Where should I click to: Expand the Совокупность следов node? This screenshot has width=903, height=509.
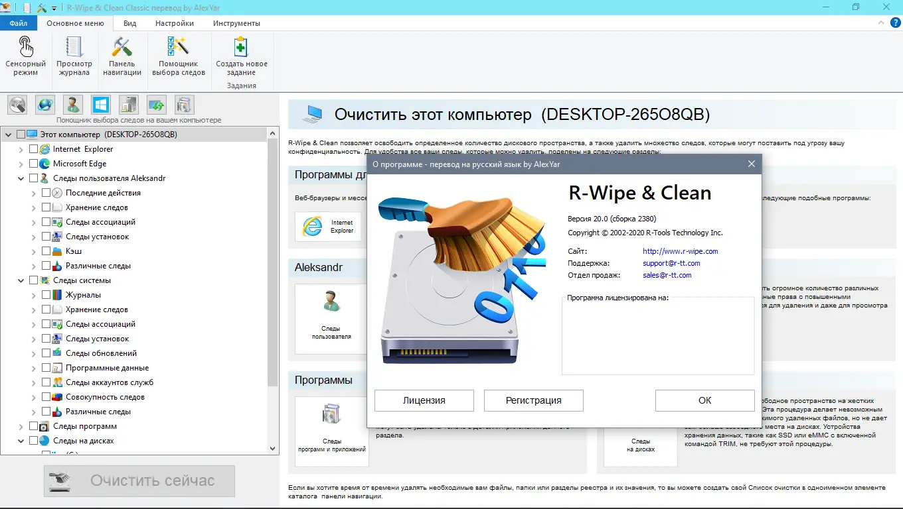[x=34, y=397]
